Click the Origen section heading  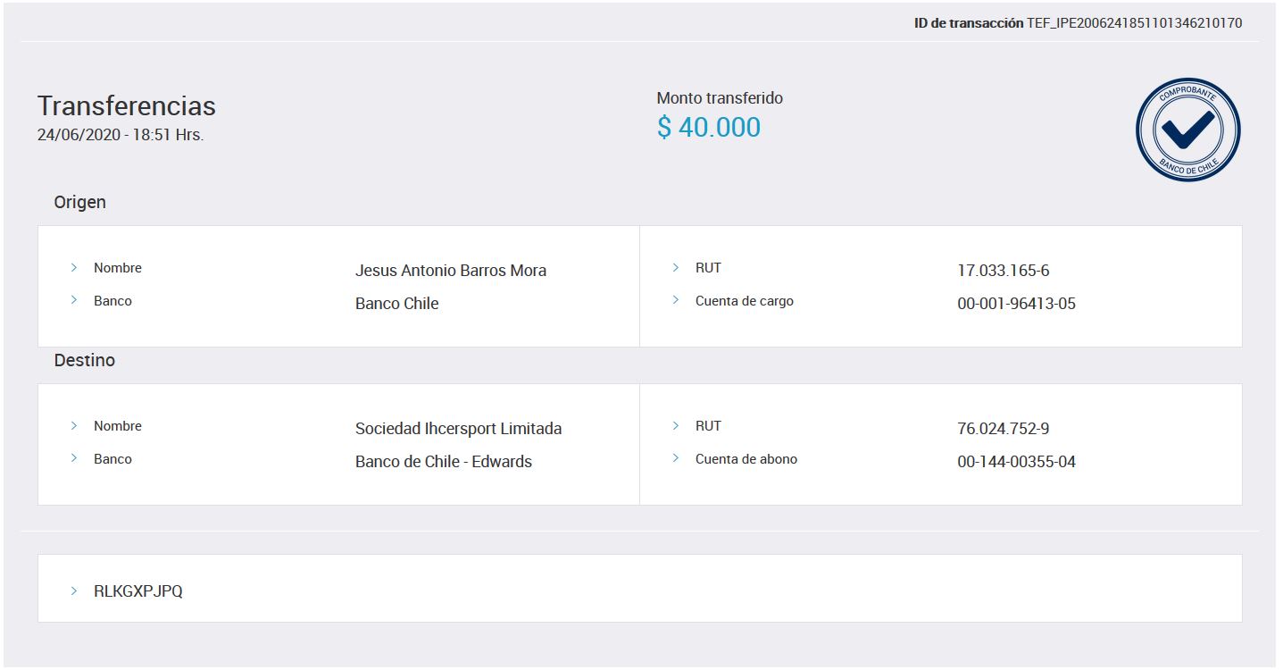tap(80, 203)
